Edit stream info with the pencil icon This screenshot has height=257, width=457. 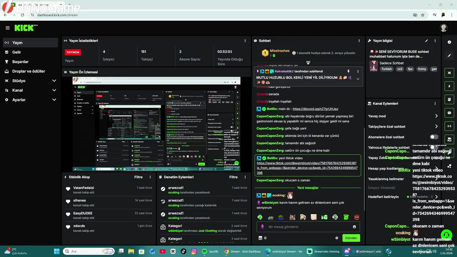[x=426, y=41]
